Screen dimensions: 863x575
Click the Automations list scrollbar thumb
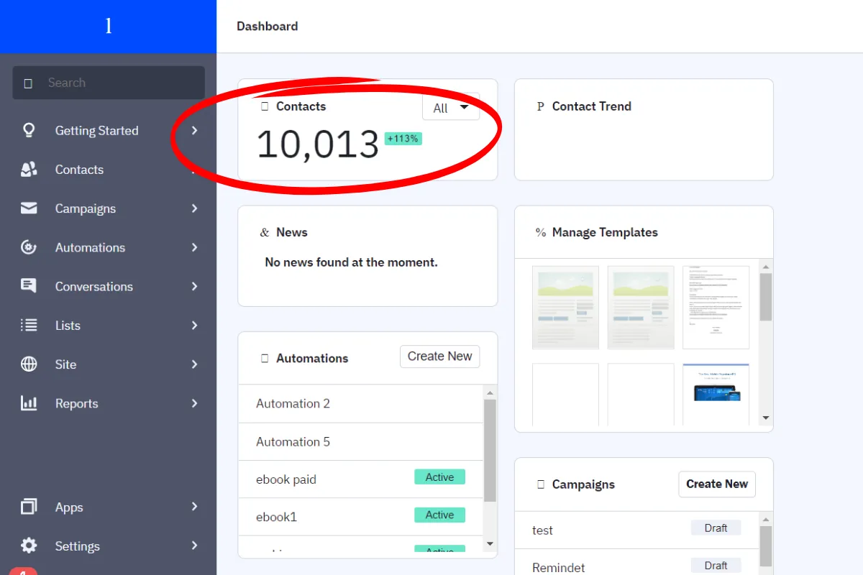(490, 450)
